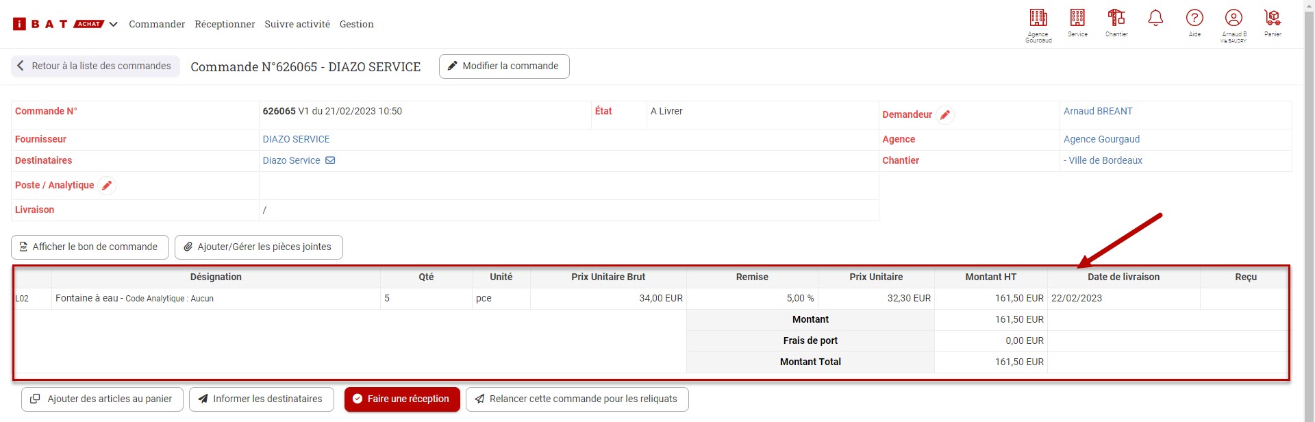Open the Gestion menu
The image size is (1315, 422).
(x=357, y=25)
